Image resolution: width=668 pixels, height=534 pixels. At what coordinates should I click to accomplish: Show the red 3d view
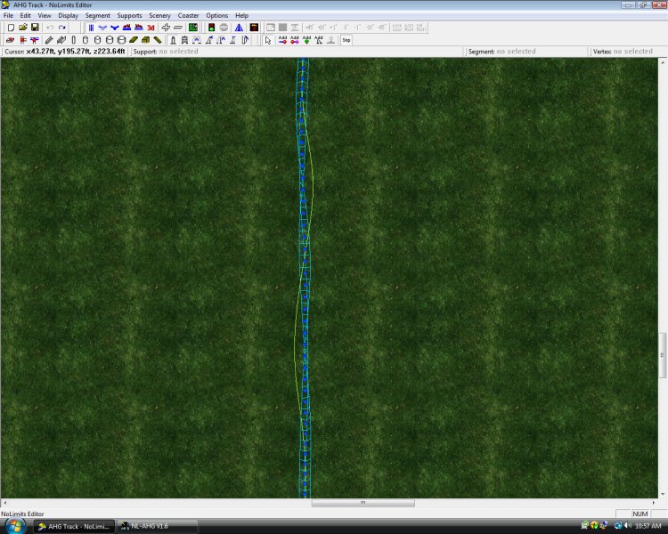(151, 28)
